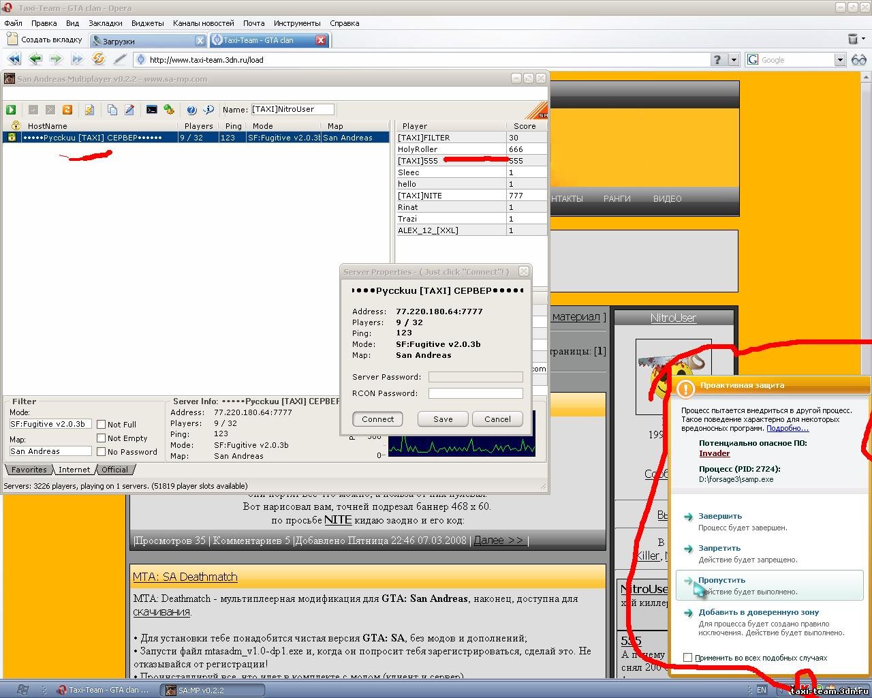872x698 pixels.
Task: Click the green arrow beside Завершить
Action: point(689,517)
